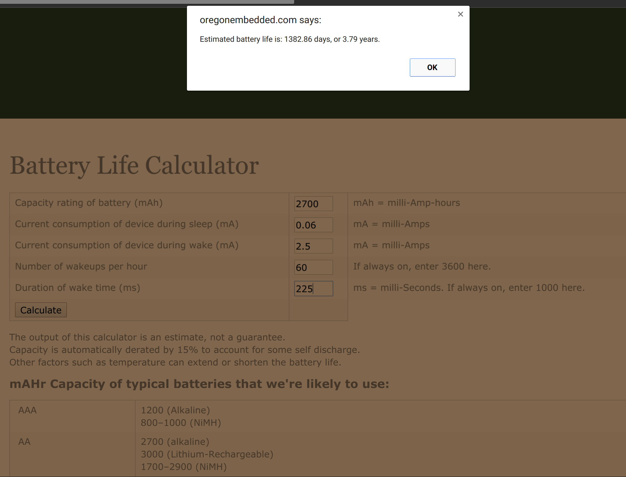Click the 2700 (alkaline) capacity entry

pyautogui.click(x=175, y=442)
